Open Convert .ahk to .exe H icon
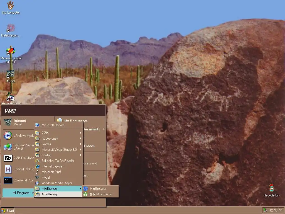Image resolution: width=285 pixels, height=214 pixels. point(8,169)
